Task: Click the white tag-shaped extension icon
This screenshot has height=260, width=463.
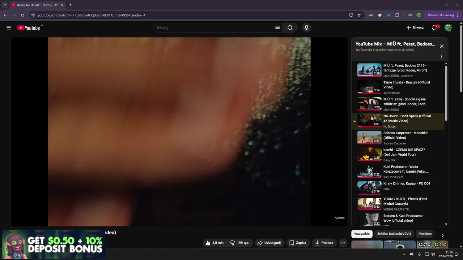Action: click(380, 15)
